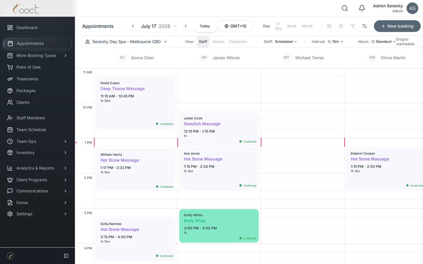Go to next day with right arrow

click(x=185, y=26)
